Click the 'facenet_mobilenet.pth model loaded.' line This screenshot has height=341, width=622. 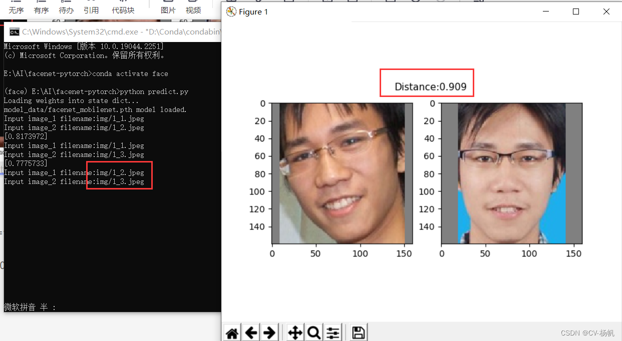coord(95,109)
